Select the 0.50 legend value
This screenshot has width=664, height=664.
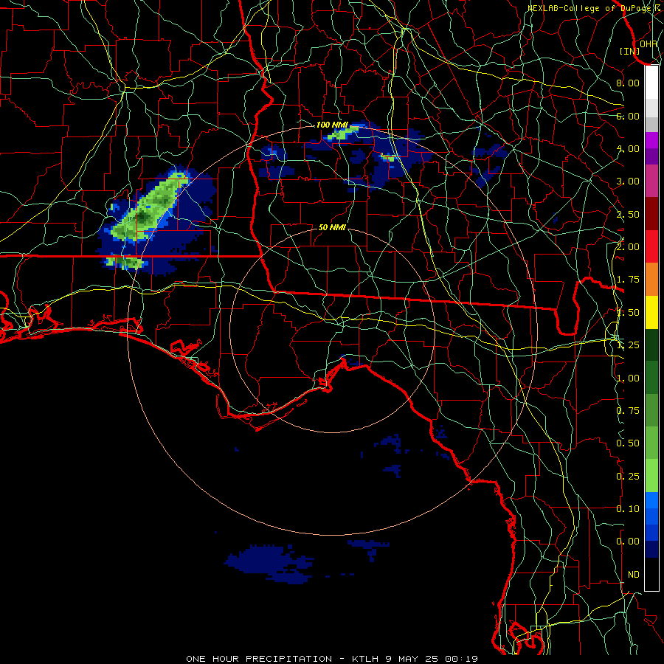tap(628, 443)
